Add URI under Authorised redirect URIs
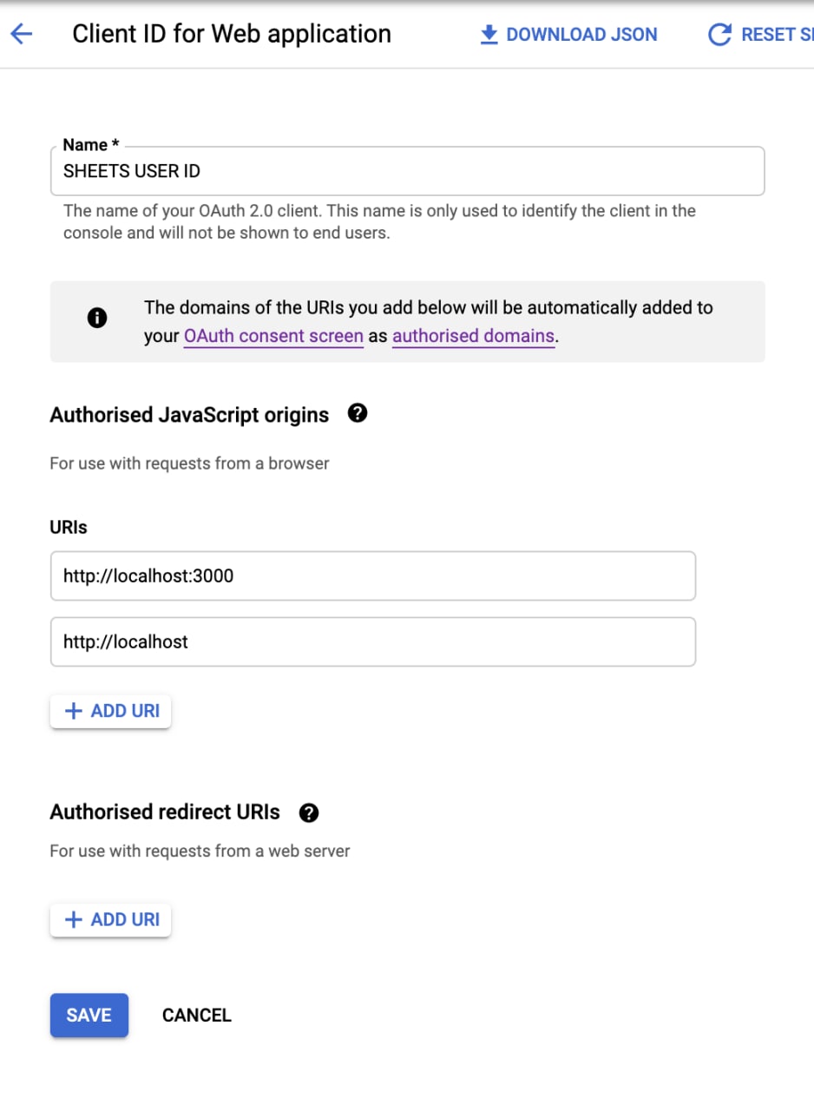This screenshot has width=814, height=1111. click(x=110, y=920)
